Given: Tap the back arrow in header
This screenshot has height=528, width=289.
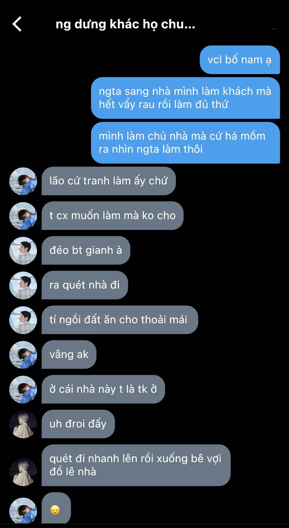Looking at the screenshot, I should coord(17,24).
